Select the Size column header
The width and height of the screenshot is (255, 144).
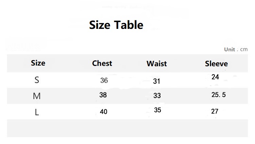(38, 63)
